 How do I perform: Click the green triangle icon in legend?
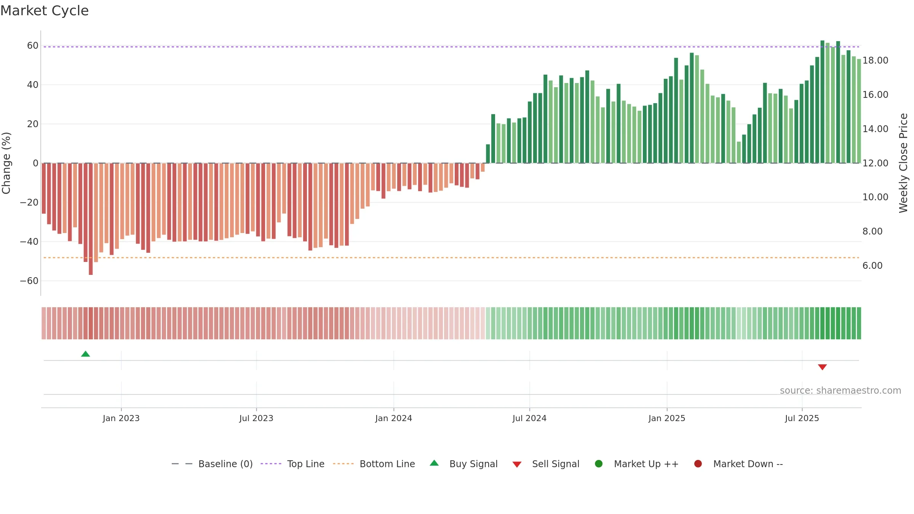(434, 463)
